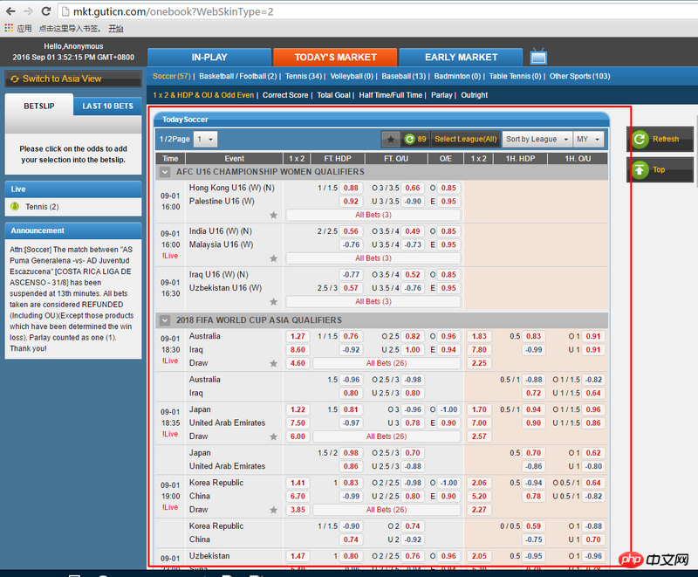698x577 pixels.
Task: Click the Select League(All) button
Action: coord(466,140)
